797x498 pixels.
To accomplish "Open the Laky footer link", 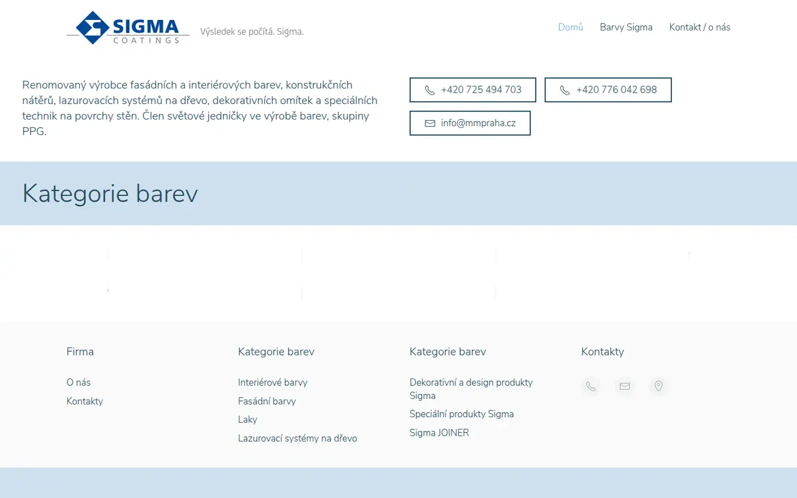I will [248, 420].
